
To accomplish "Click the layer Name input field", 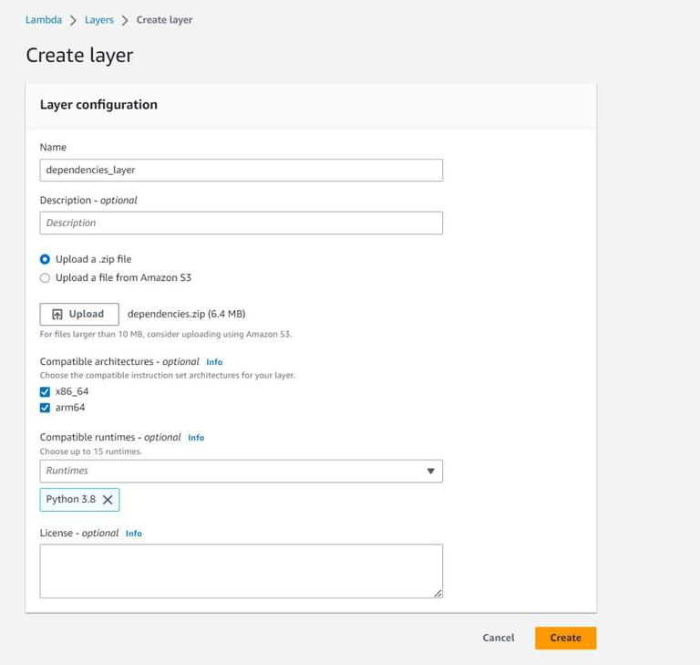I will [242, 170].
